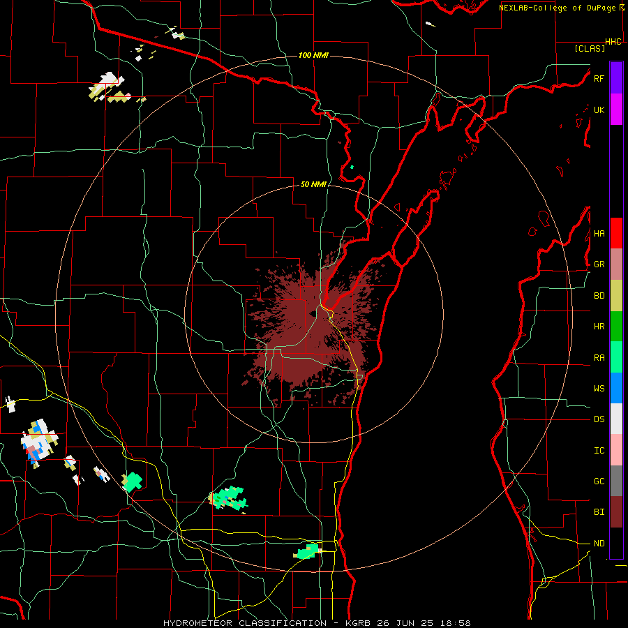Click the NEXLAB-College of DuPage text

(557, 8)
